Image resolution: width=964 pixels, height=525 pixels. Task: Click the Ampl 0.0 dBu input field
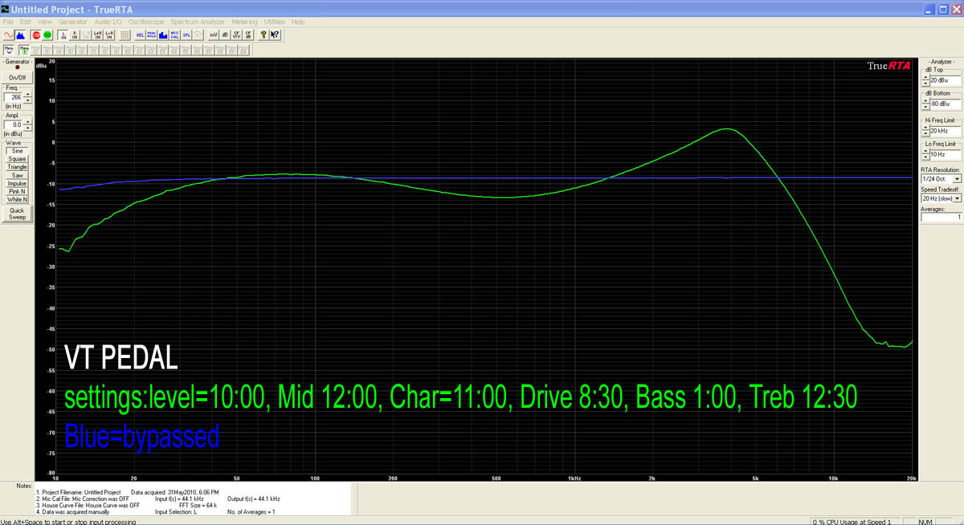(x=14, y=124)
